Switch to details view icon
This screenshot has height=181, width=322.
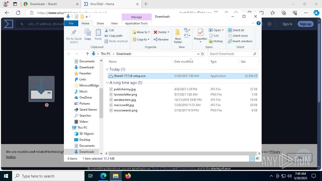pyautogui.click(x=252, y=158)
